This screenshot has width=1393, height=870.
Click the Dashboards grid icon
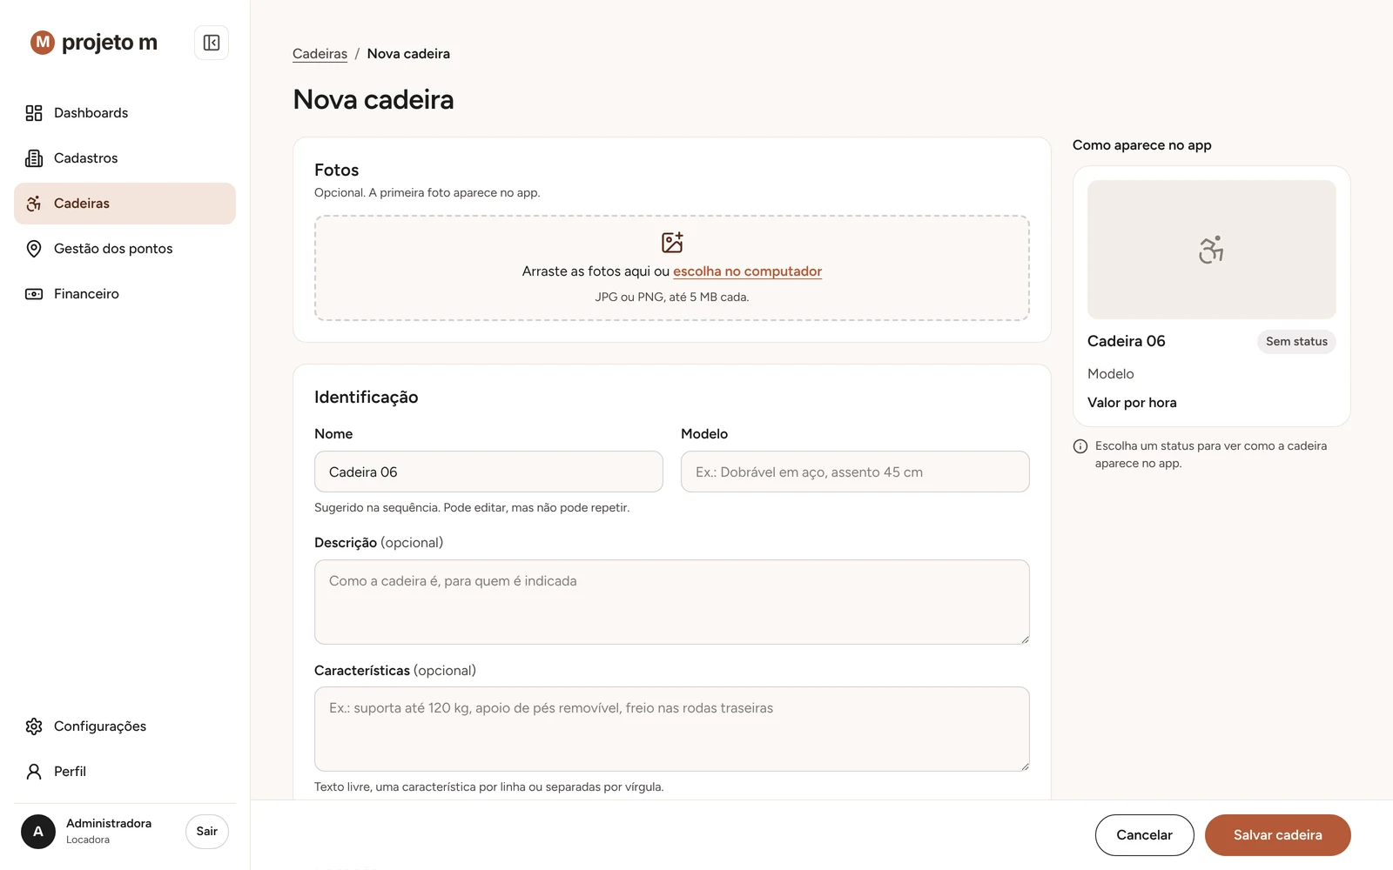tap(34, 113)
